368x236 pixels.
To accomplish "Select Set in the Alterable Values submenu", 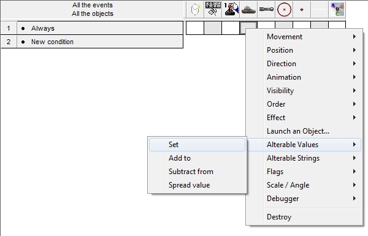I will 197,145.
